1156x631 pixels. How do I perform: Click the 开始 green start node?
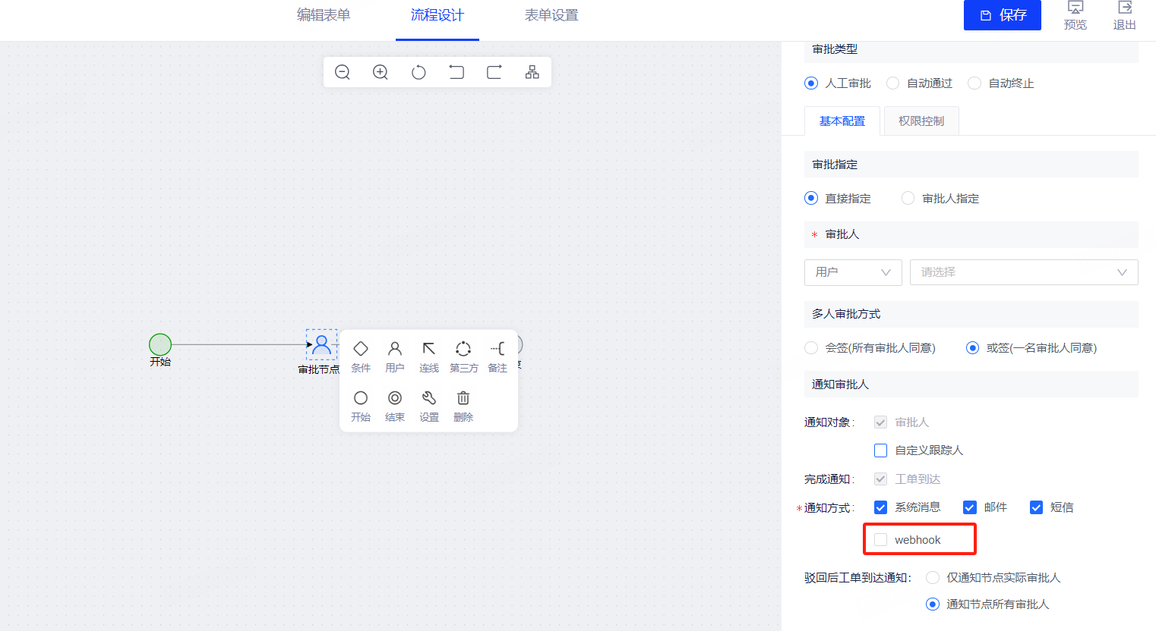160,344
